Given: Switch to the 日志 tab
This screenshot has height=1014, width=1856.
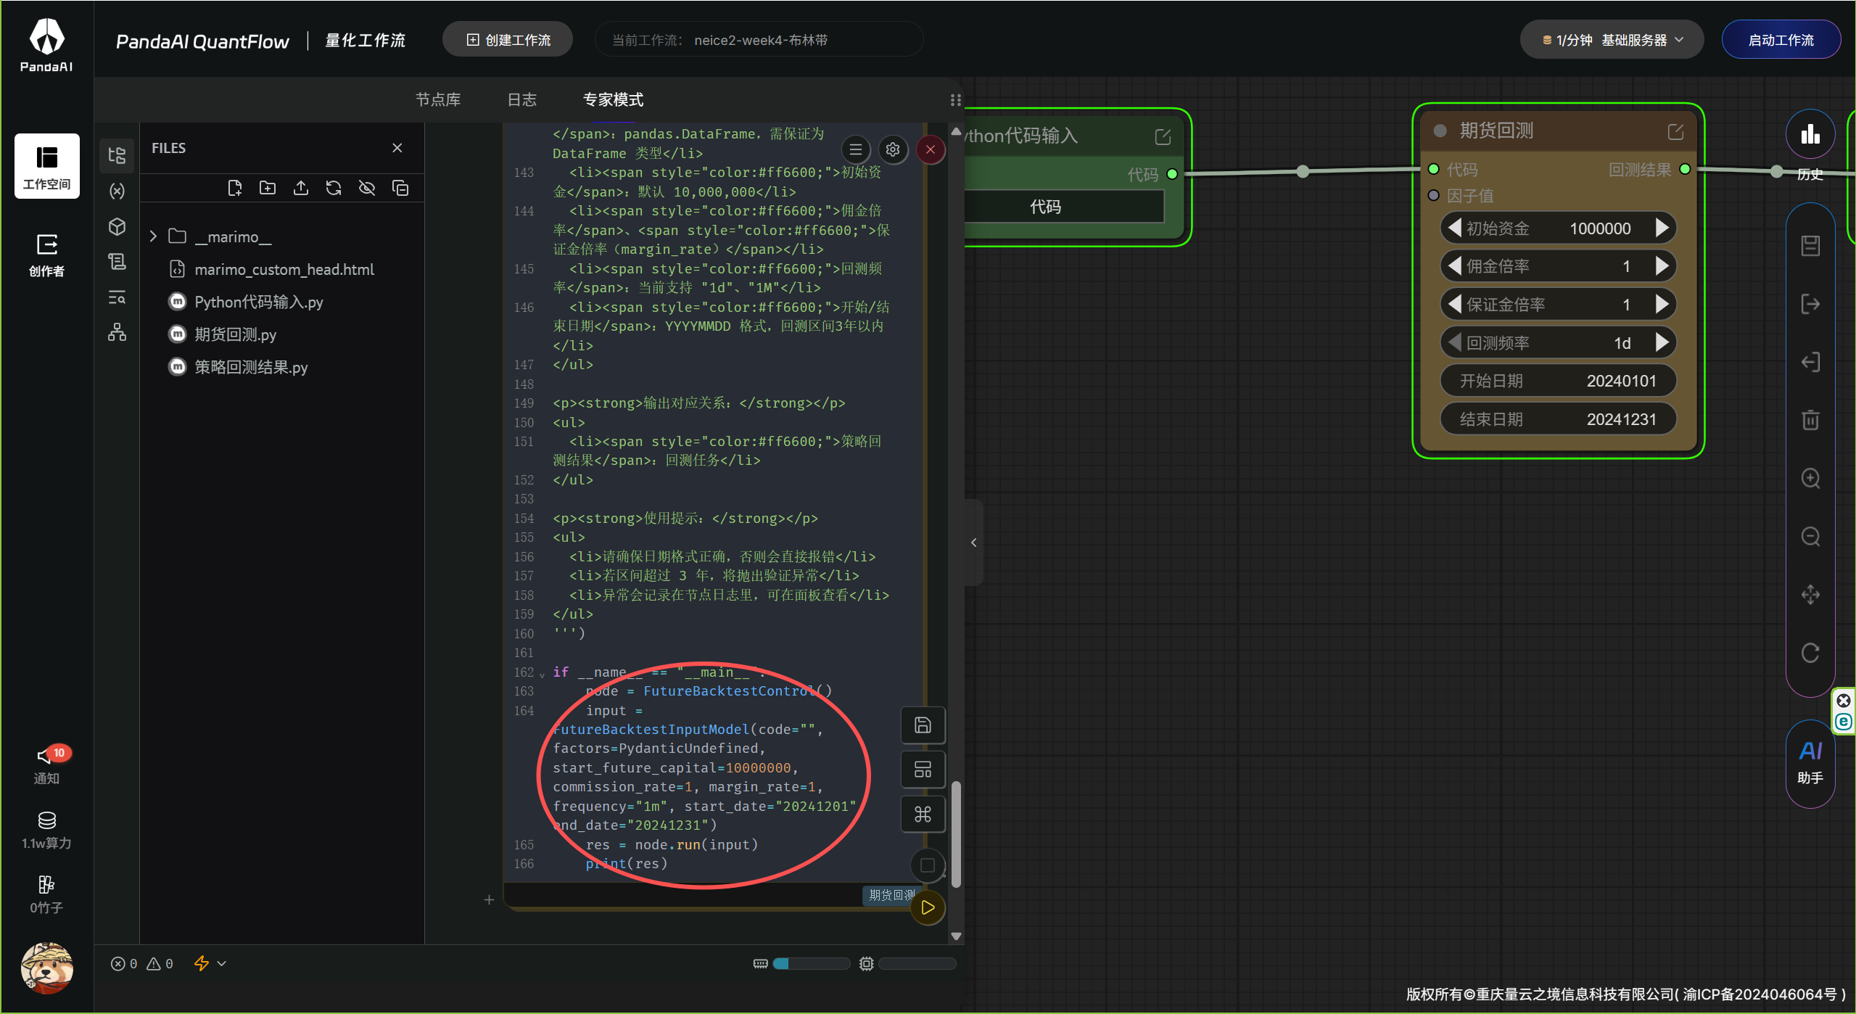Looking at the screenshot, I should [x=522, y=99].
